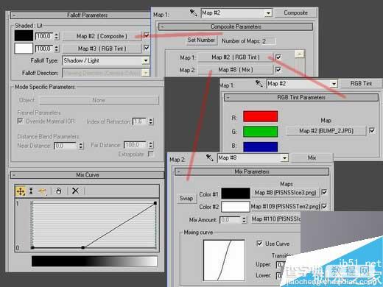This screenshot has height=287, width=383.
Task: Open the Map #2 (RGB Tint) slot in the Composite panel
Action: [x=236, y=57]
